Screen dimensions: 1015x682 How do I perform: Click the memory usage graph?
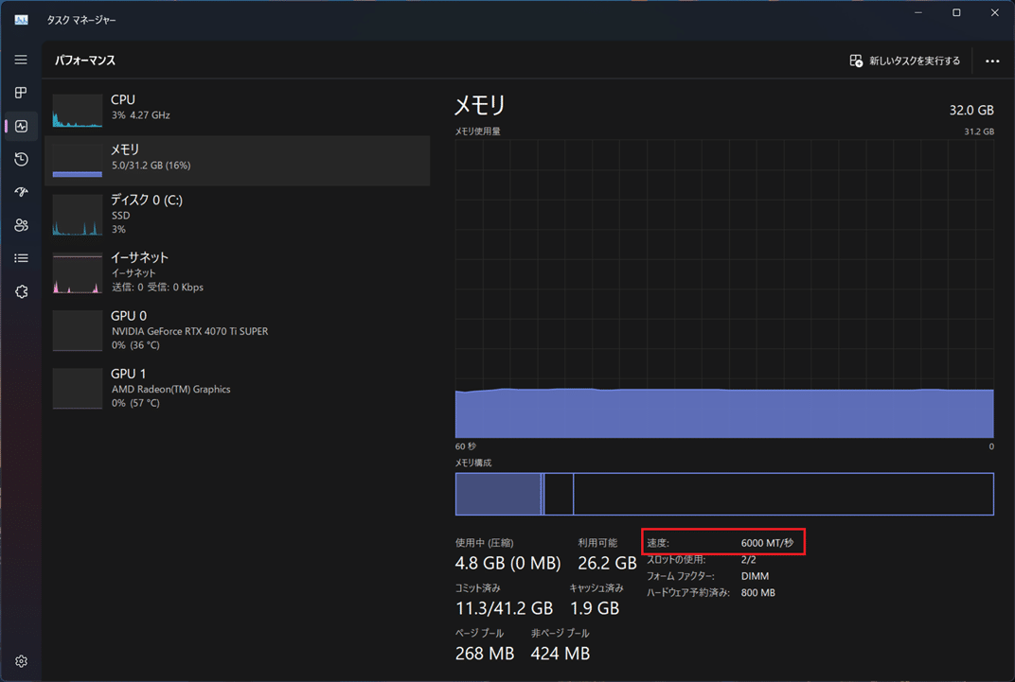(724, 289)
